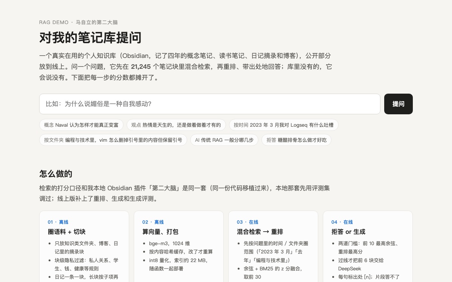Click the 拒答 or 生成 card title
This screenshot has height=282, width=452.
(348, 232)
